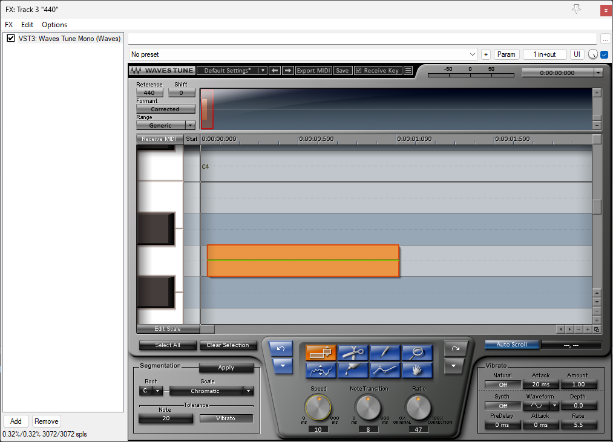613x442 pixels.
Task: Open the Options menu
Action: (54, 25)
